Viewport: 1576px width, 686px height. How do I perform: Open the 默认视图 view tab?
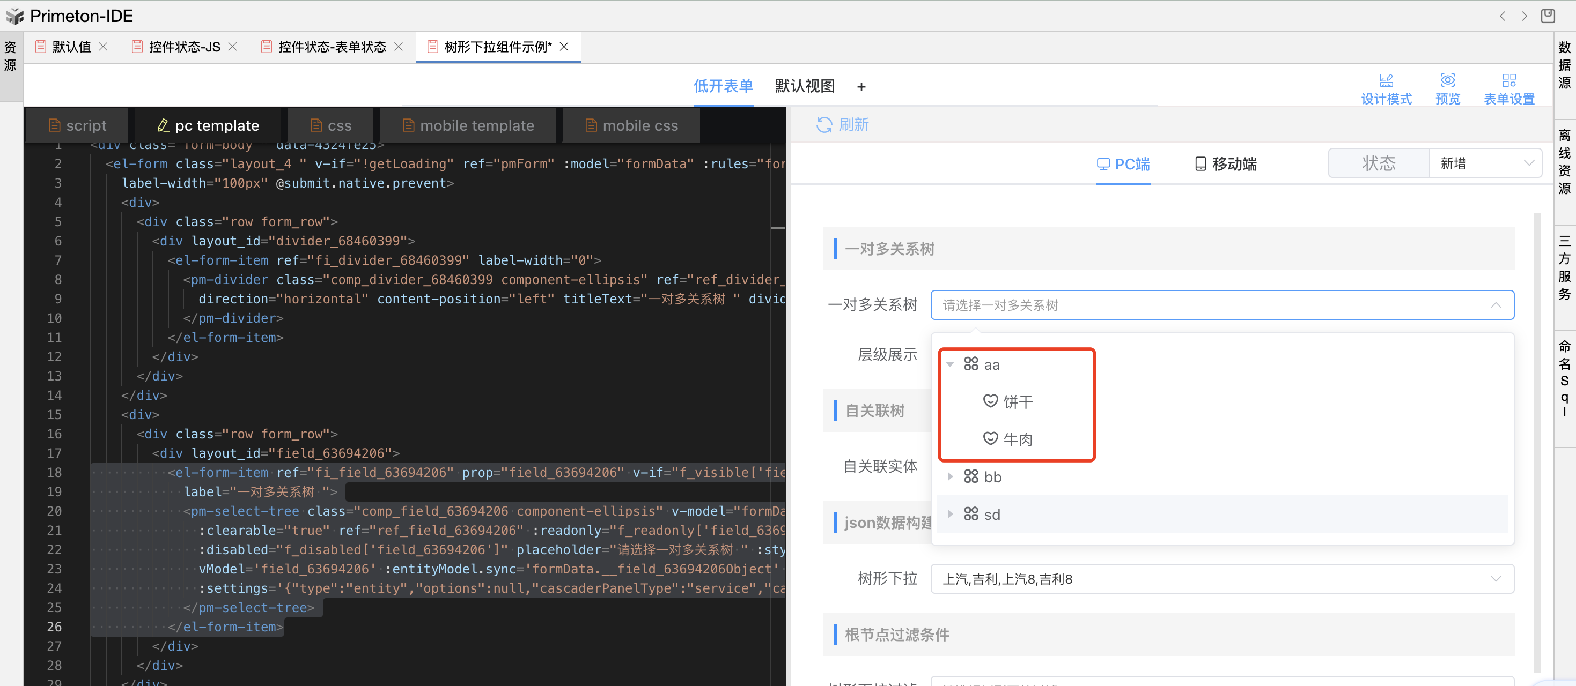(804, 86)
